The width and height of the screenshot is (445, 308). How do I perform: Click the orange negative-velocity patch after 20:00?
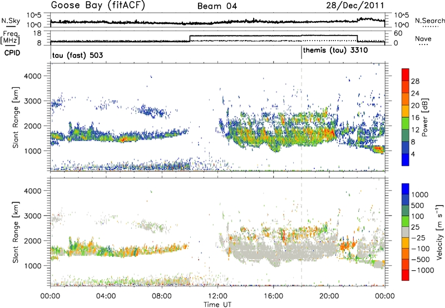(x=347, y=245)
